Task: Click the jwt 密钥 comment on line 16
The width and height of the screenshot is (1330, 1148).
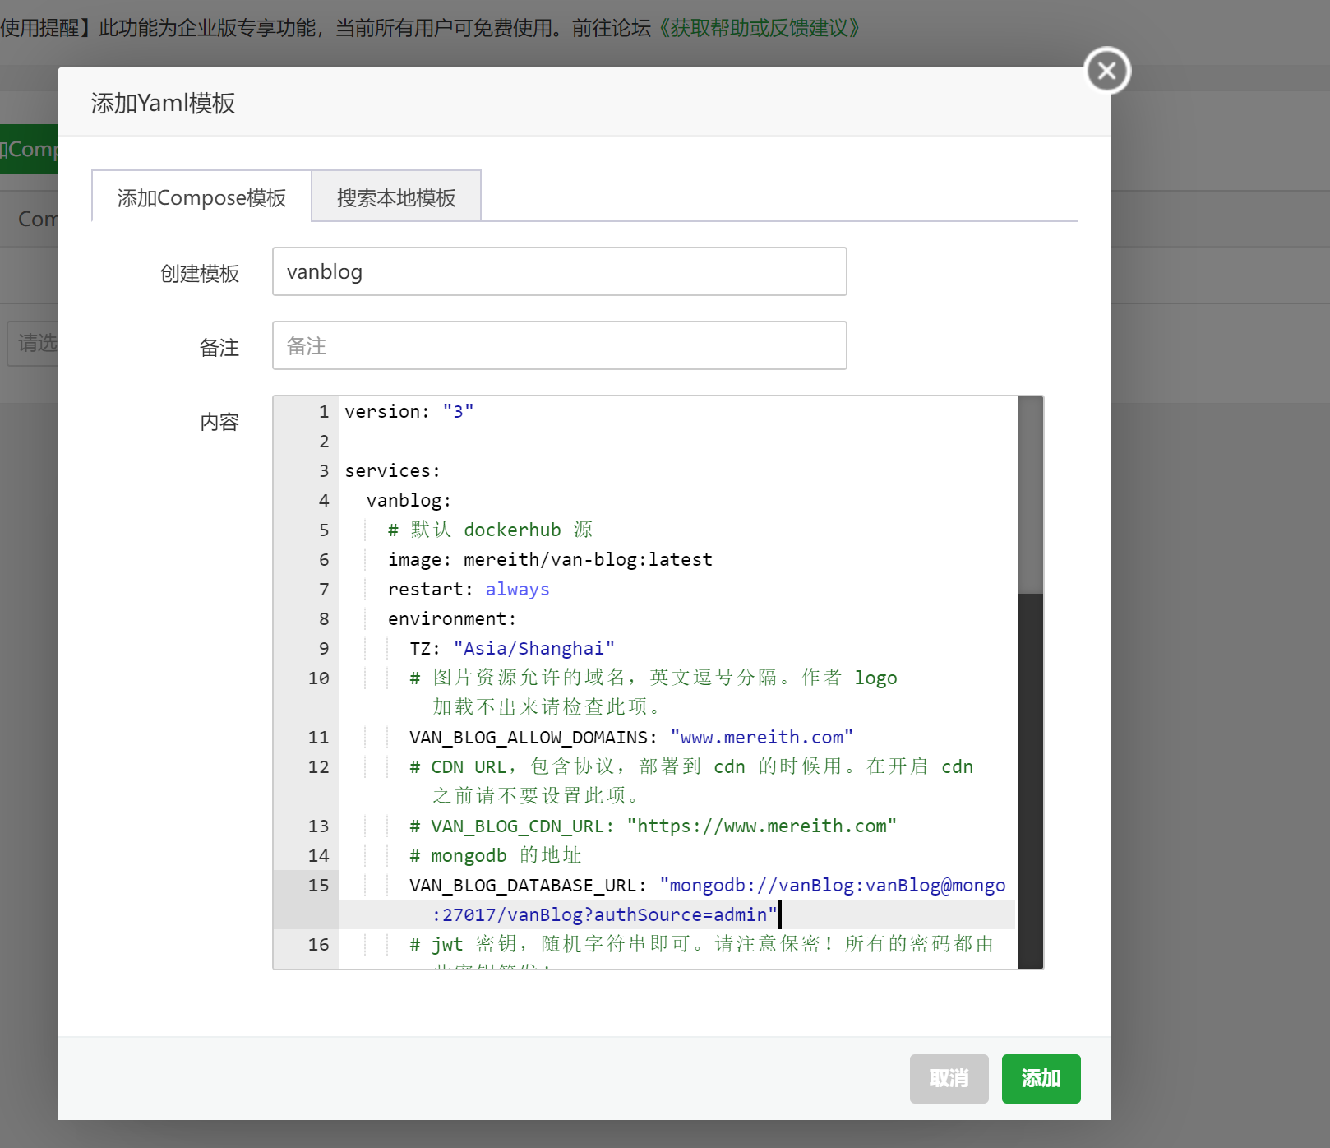Action: tap(701, 944)
